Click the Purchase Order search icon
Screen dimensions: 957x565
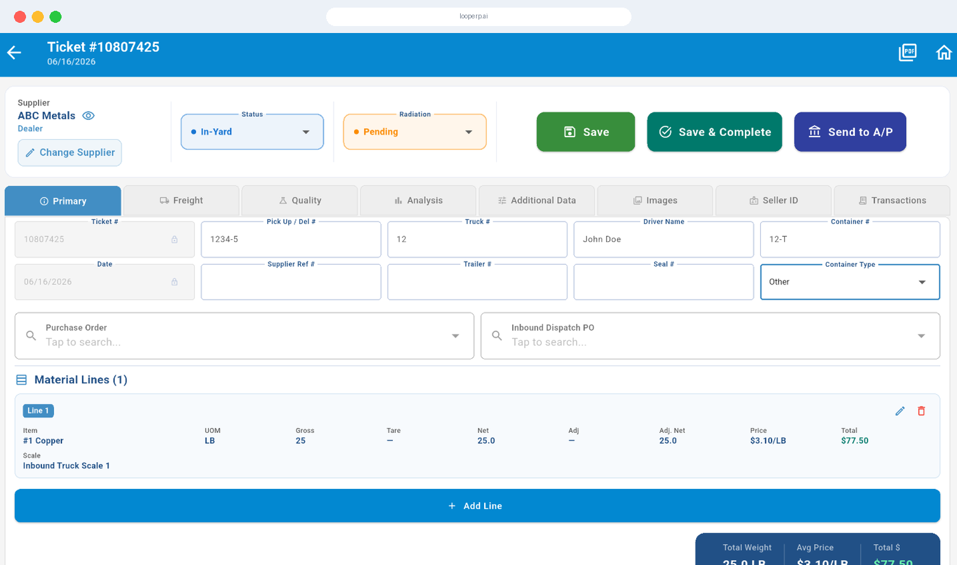[x=31, y=335]
